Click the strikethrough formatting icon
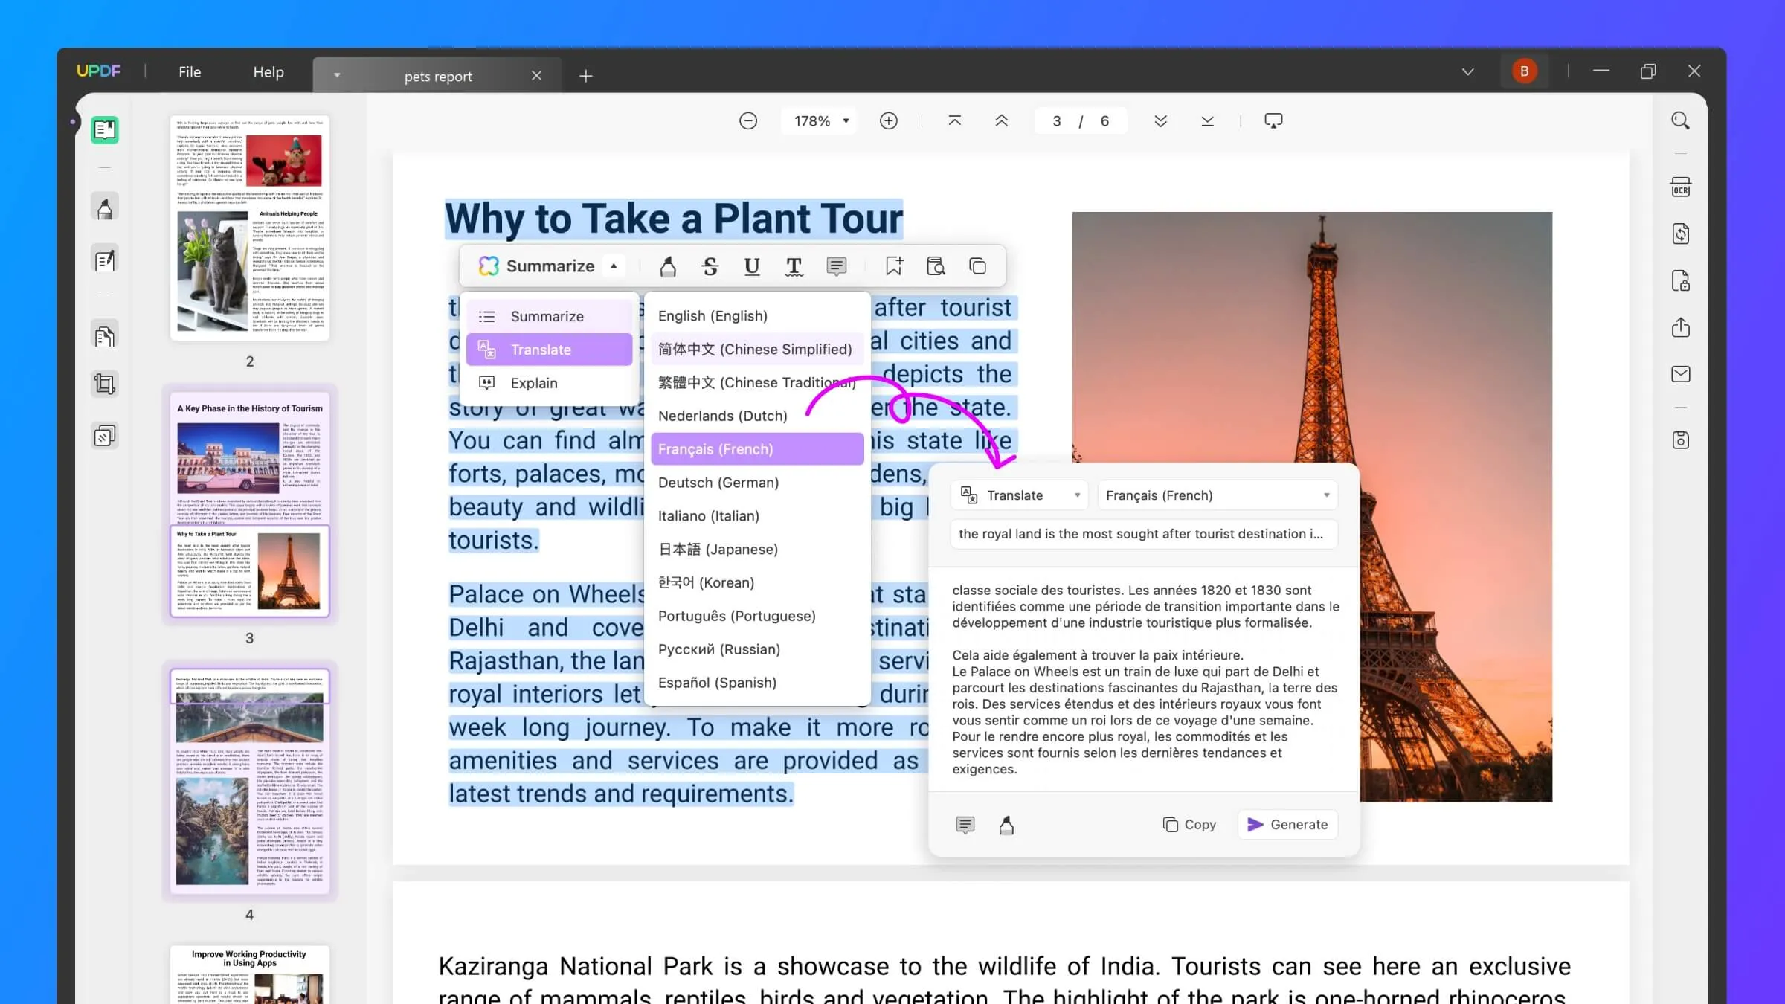The image size is (1785, 1004). point(710,266)
